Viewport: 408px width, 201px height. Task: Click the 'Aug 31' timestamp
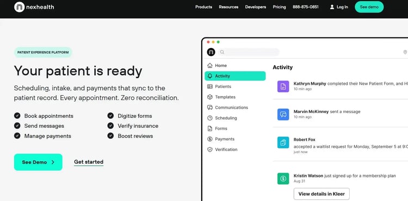299,181
